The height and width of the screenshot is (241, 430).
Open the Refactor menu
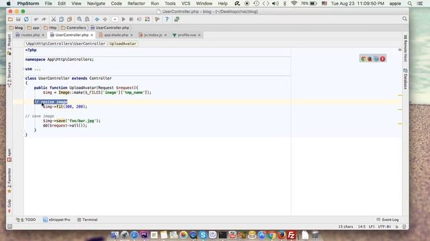[x=136, y=3]
